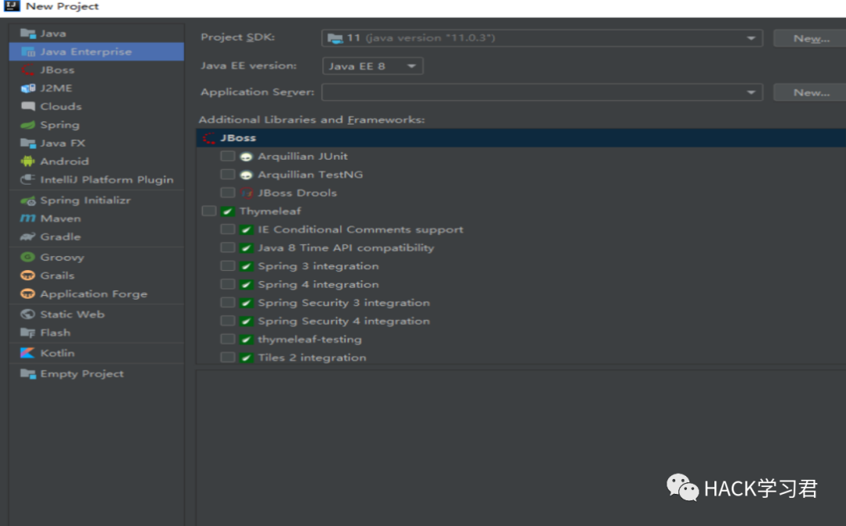Tick the thymeleaf-testing checkbox
The height and width of the screenshot is (526, 846).
tap(228, 340)
